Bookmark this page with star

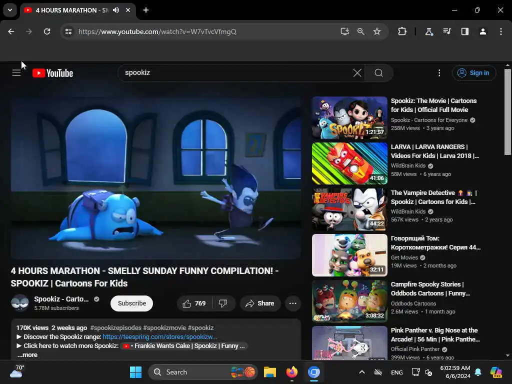click(x=377, y=31)
